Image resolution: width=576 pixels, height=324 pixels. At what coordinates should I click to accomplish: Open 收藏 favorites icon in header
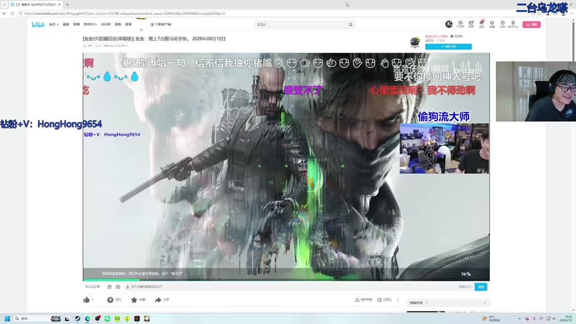[492, 24]
